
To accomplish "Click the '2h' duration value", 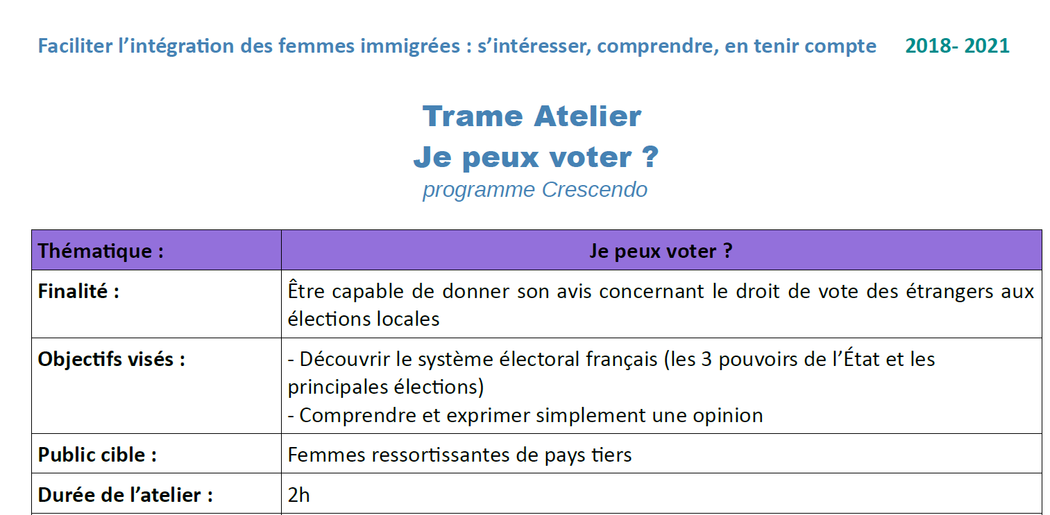I will 299,496.
